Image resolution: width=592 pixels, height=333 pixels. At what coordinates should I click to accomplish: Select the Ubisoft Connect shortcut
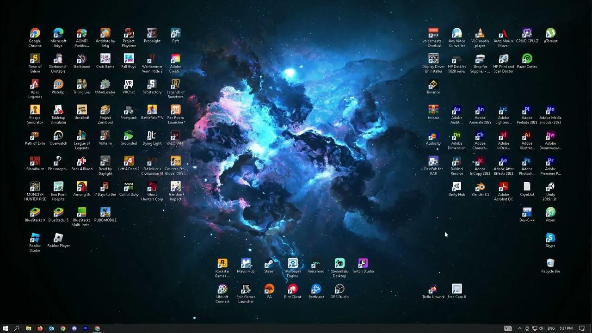(222, 293)
